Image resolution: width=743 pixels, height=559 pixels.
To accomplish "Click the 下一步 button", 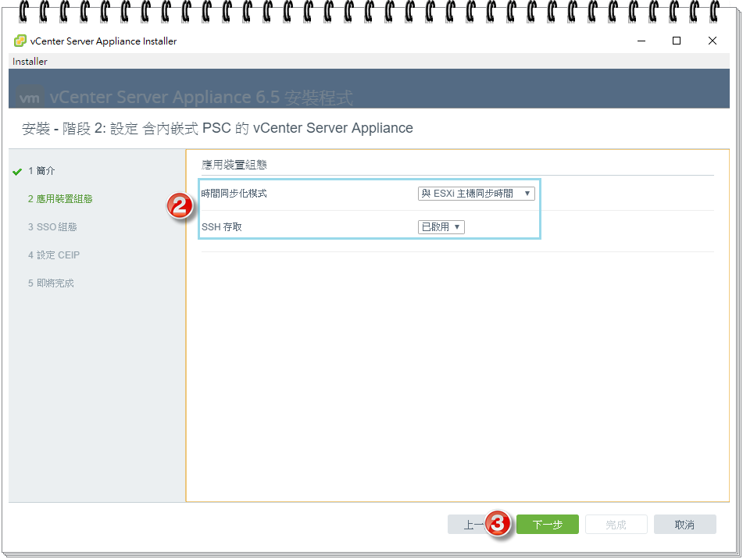I will [548, 525].
